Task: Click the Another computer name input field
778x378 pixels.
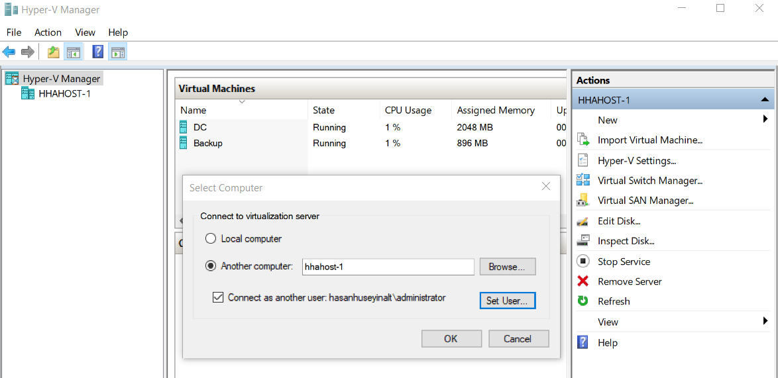Action: (x=388, y=267)
